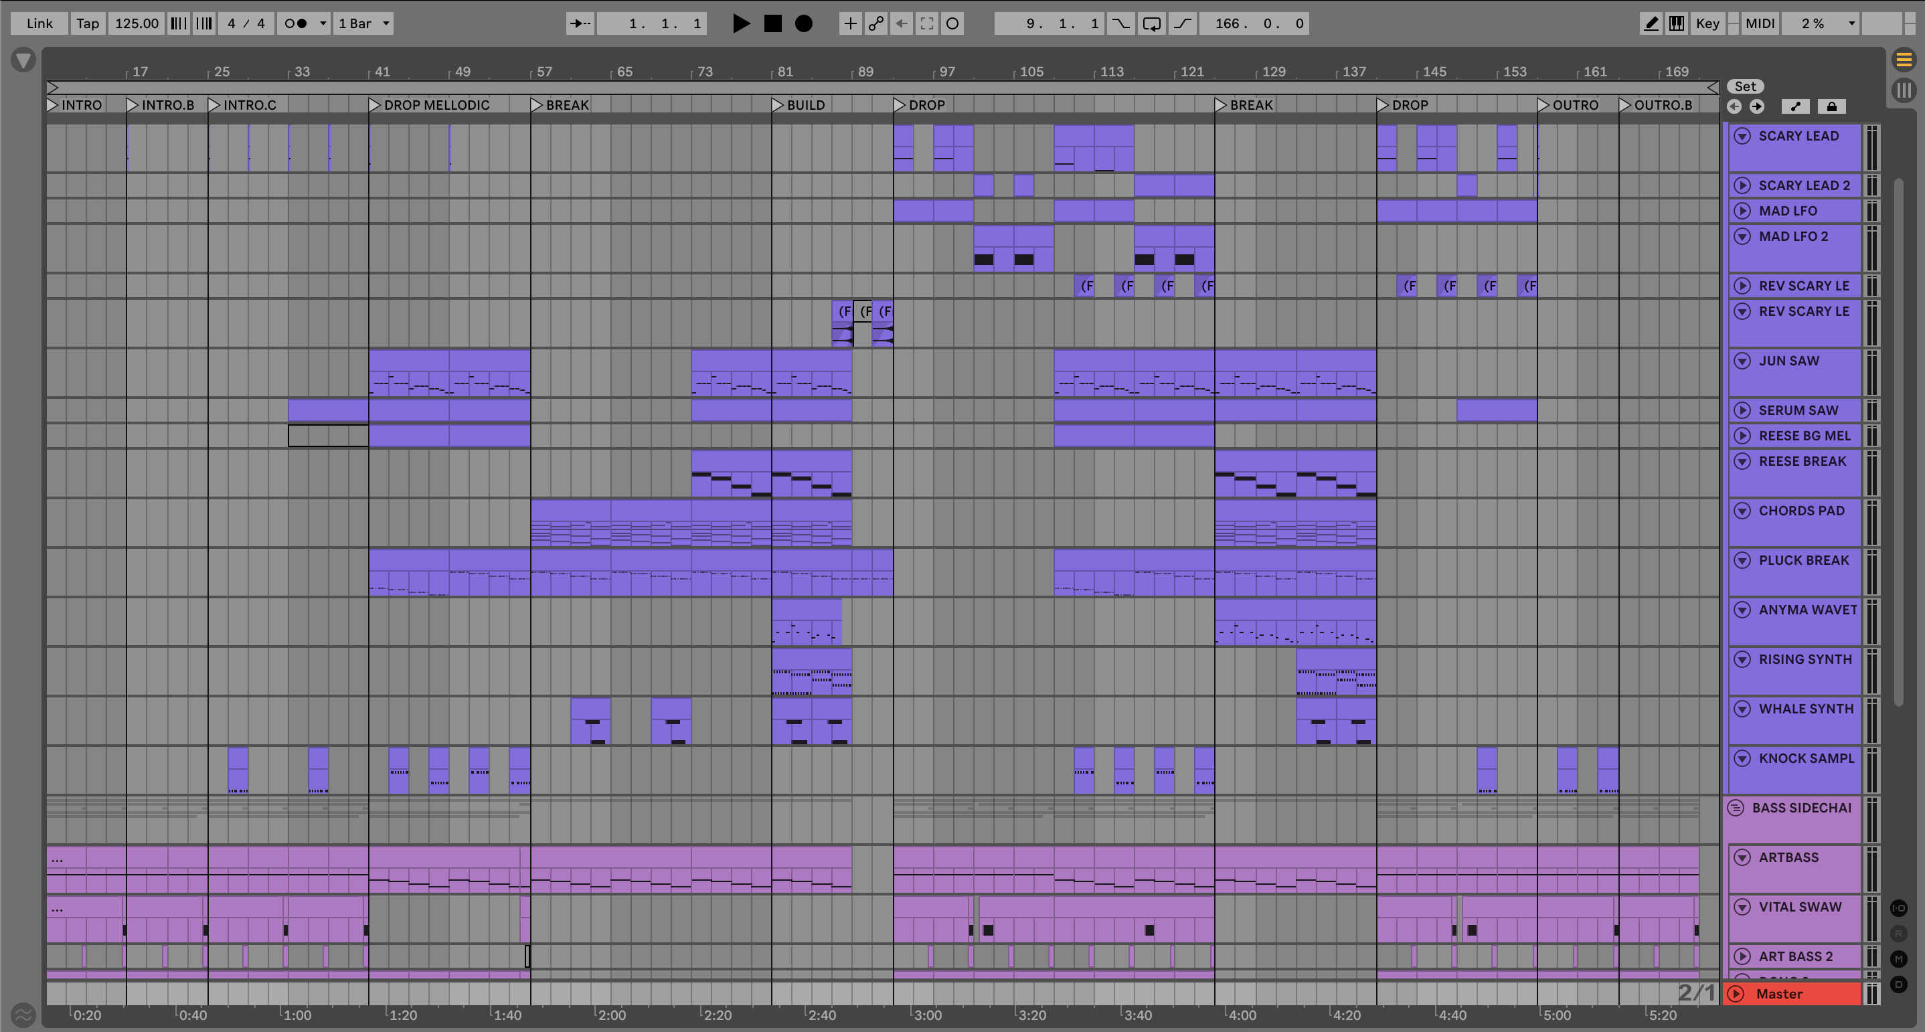Image resolution: width=1925 pixels, height=1032 pixels.
Task: Enable computer MIDI keyboard icon
Action: click(1676, 23)
